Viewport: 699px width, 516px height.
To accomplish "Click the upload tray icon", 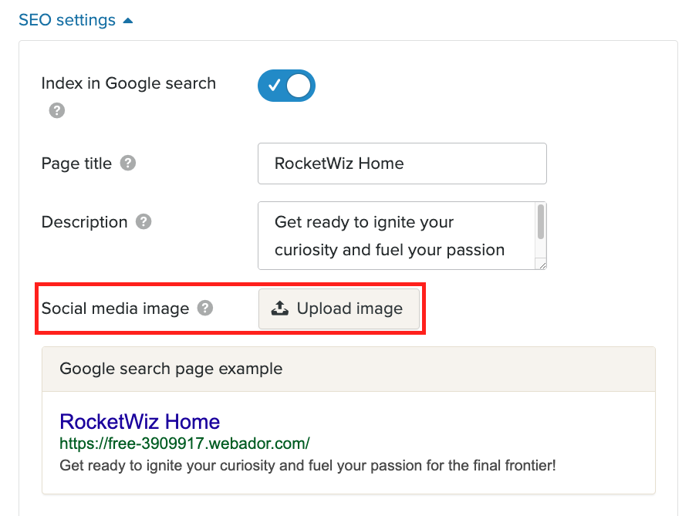I will pyautogui.click(x=279, y=309).
